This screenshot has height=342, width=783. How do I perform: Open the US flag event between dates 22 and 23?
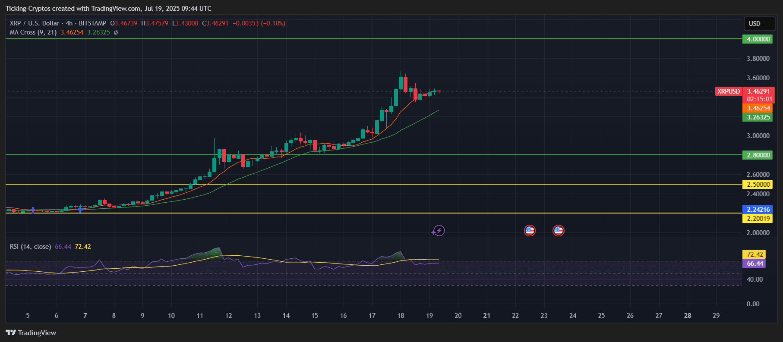(530, 230)
